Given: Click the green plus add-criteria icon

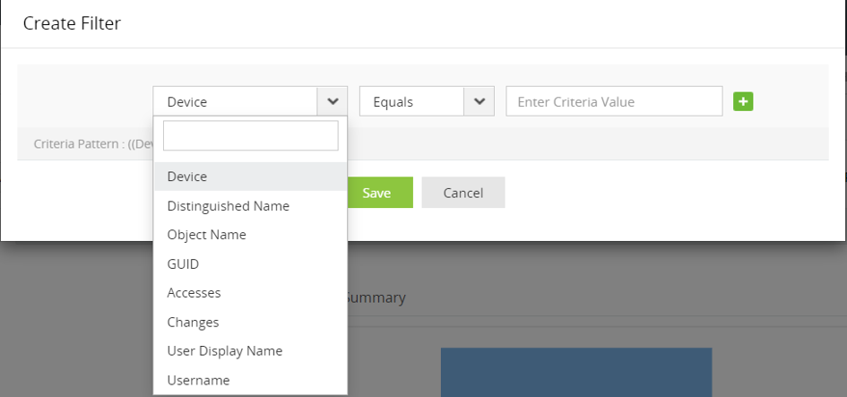Looking at the screenshot, I should (743, 101).
